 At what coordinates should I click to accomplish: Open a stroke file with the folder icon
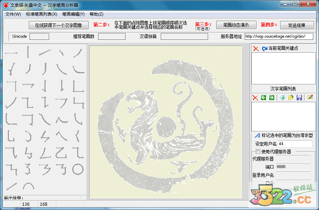point(291,98)
